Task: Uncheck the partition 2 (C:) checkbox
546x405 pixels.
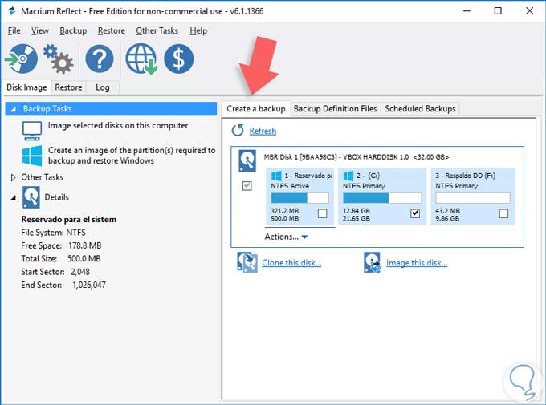Action: (415, 213)
